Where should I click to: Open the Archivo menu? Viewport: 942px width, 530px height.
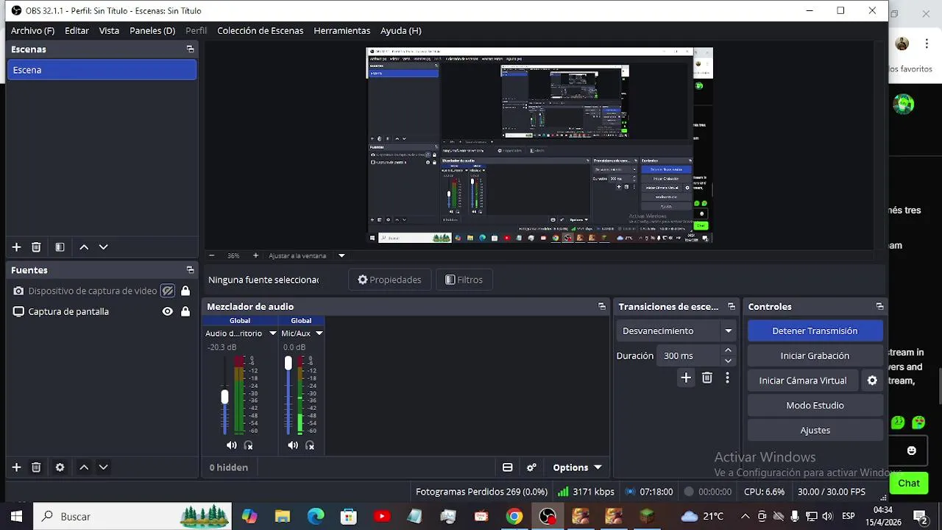pos(32,31)
